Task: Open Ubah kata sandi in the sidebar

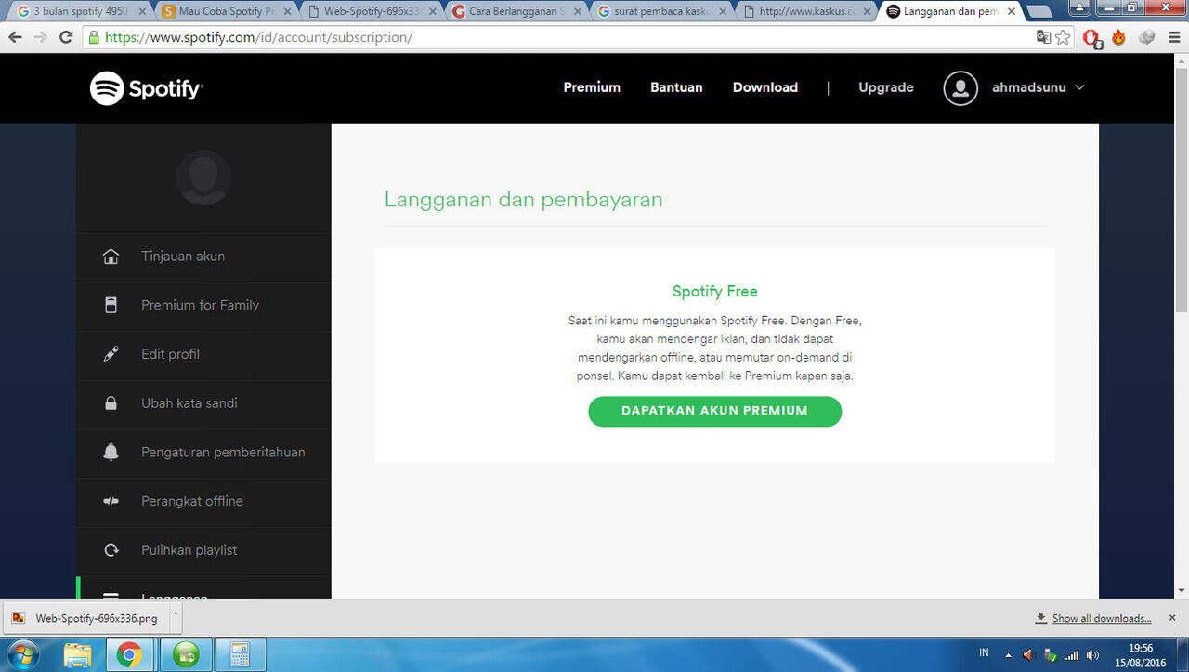Action: (x=189, y=403)
